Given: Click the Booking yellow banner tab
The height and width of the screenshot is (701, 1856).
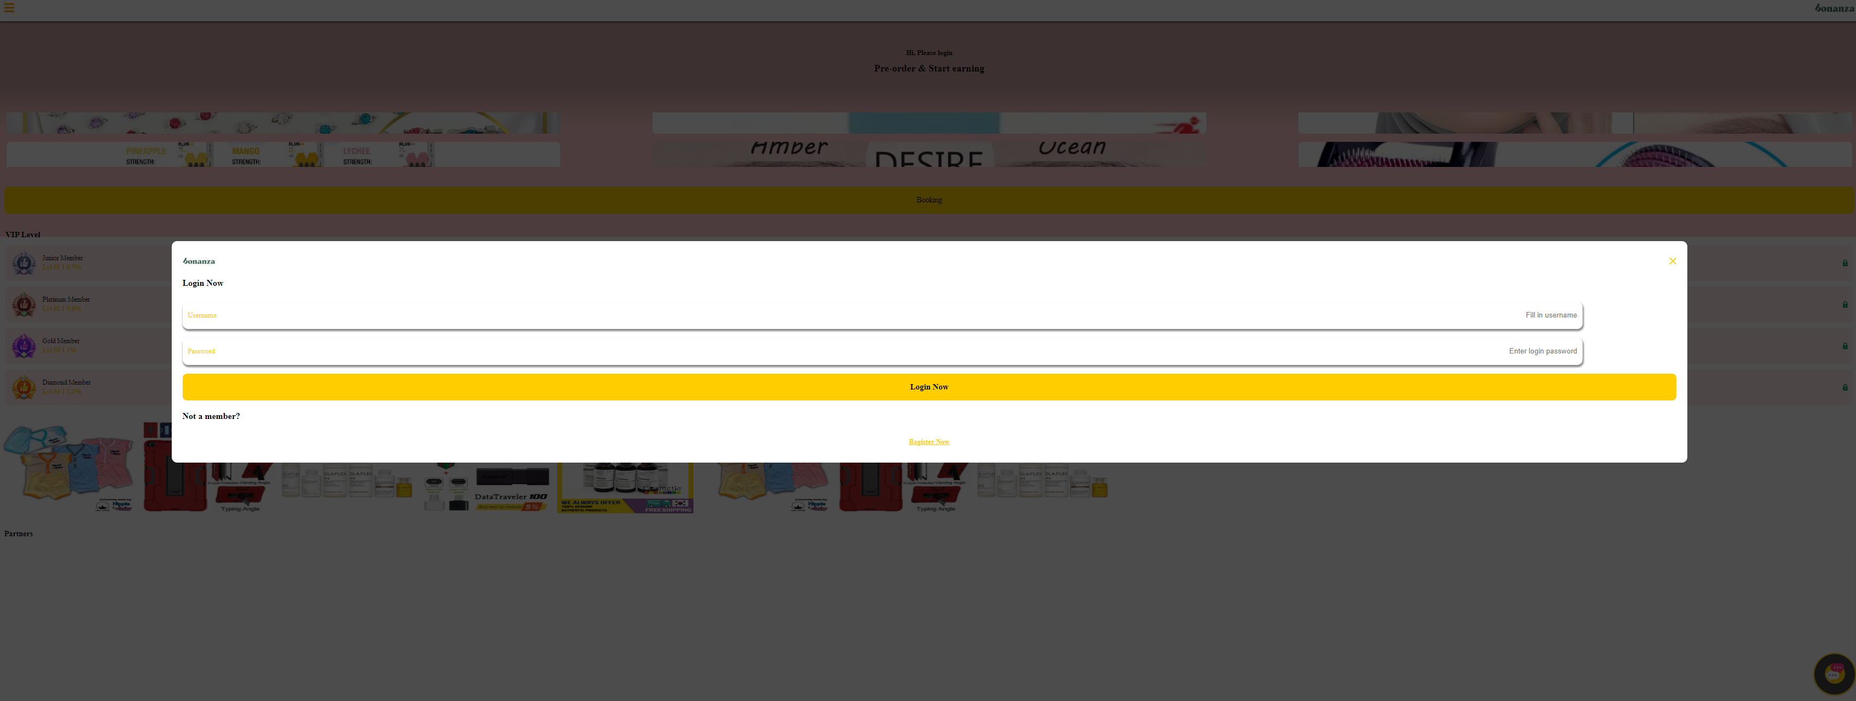Looking at the screenshot, I should pyautogui.click(x=928, y=200).
